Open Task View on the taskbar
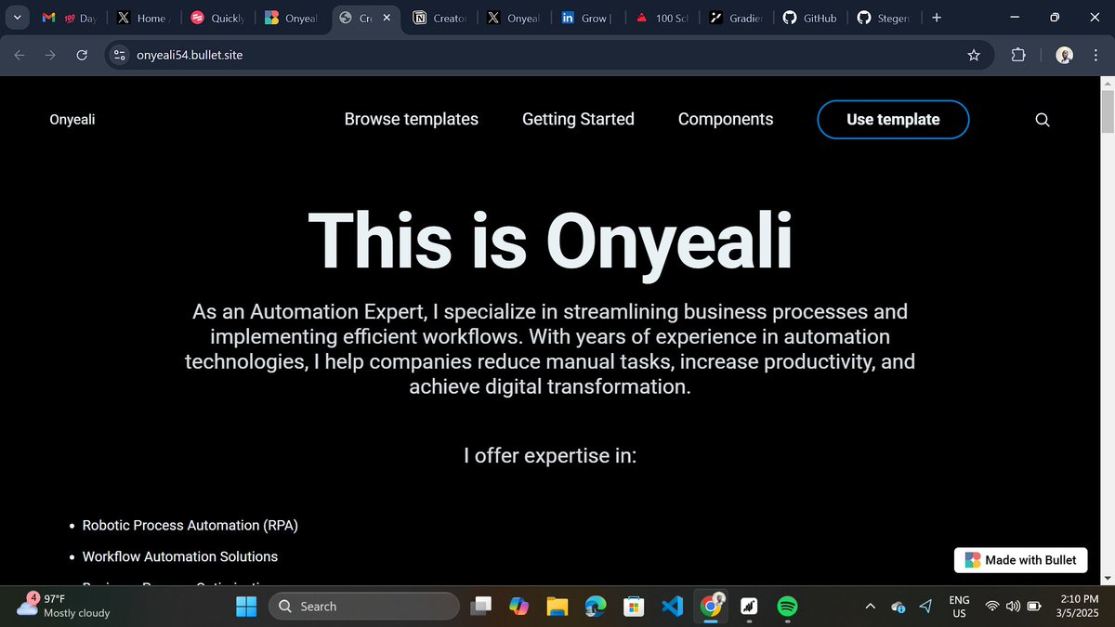The image size is (1115, 627). tap(480, 607)
